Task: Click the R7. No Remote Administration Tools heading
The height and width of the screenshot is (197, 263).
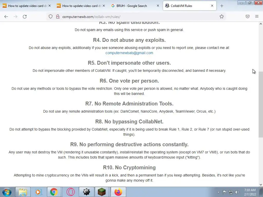Action: pos(129,104)
